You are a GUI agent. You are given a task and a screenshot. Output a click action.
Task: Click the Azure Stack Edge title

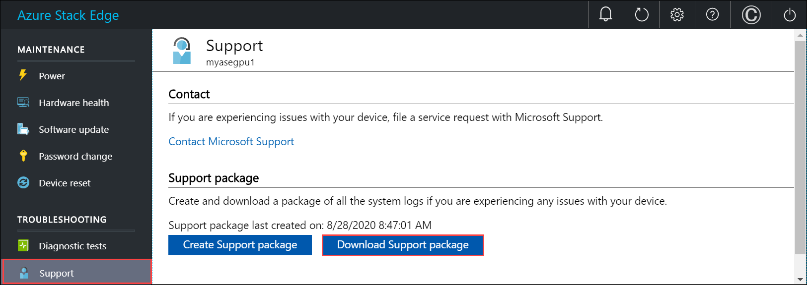(x=68, y=15)
